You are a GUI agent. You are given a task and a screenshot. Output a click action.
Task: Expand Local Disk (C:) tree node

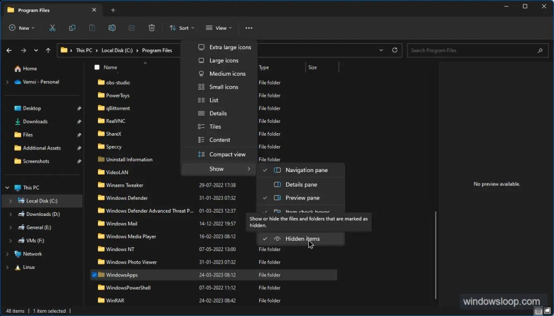click(x=10, y=201)
